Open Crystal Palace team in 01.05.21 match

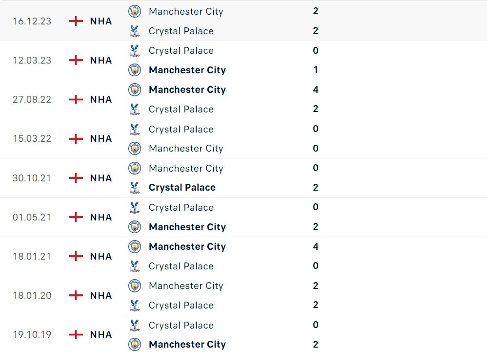pyautogui.click(x=181, y=207)
